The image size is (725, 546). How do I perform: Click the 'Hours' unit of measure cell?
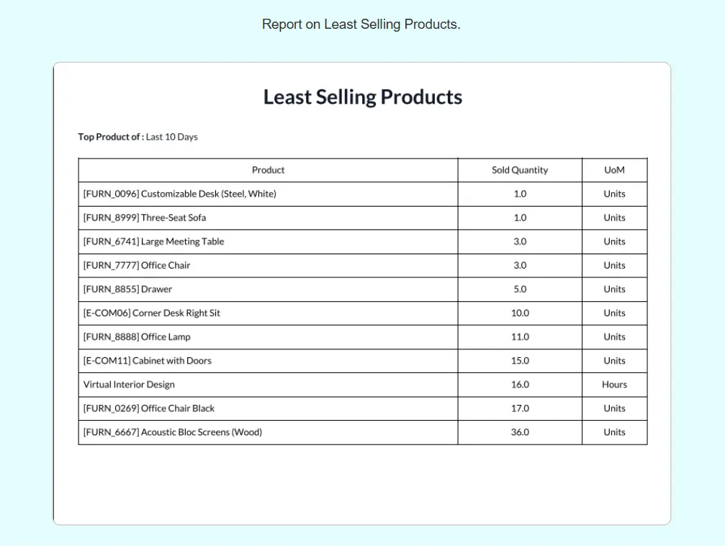tap(614, 384)
